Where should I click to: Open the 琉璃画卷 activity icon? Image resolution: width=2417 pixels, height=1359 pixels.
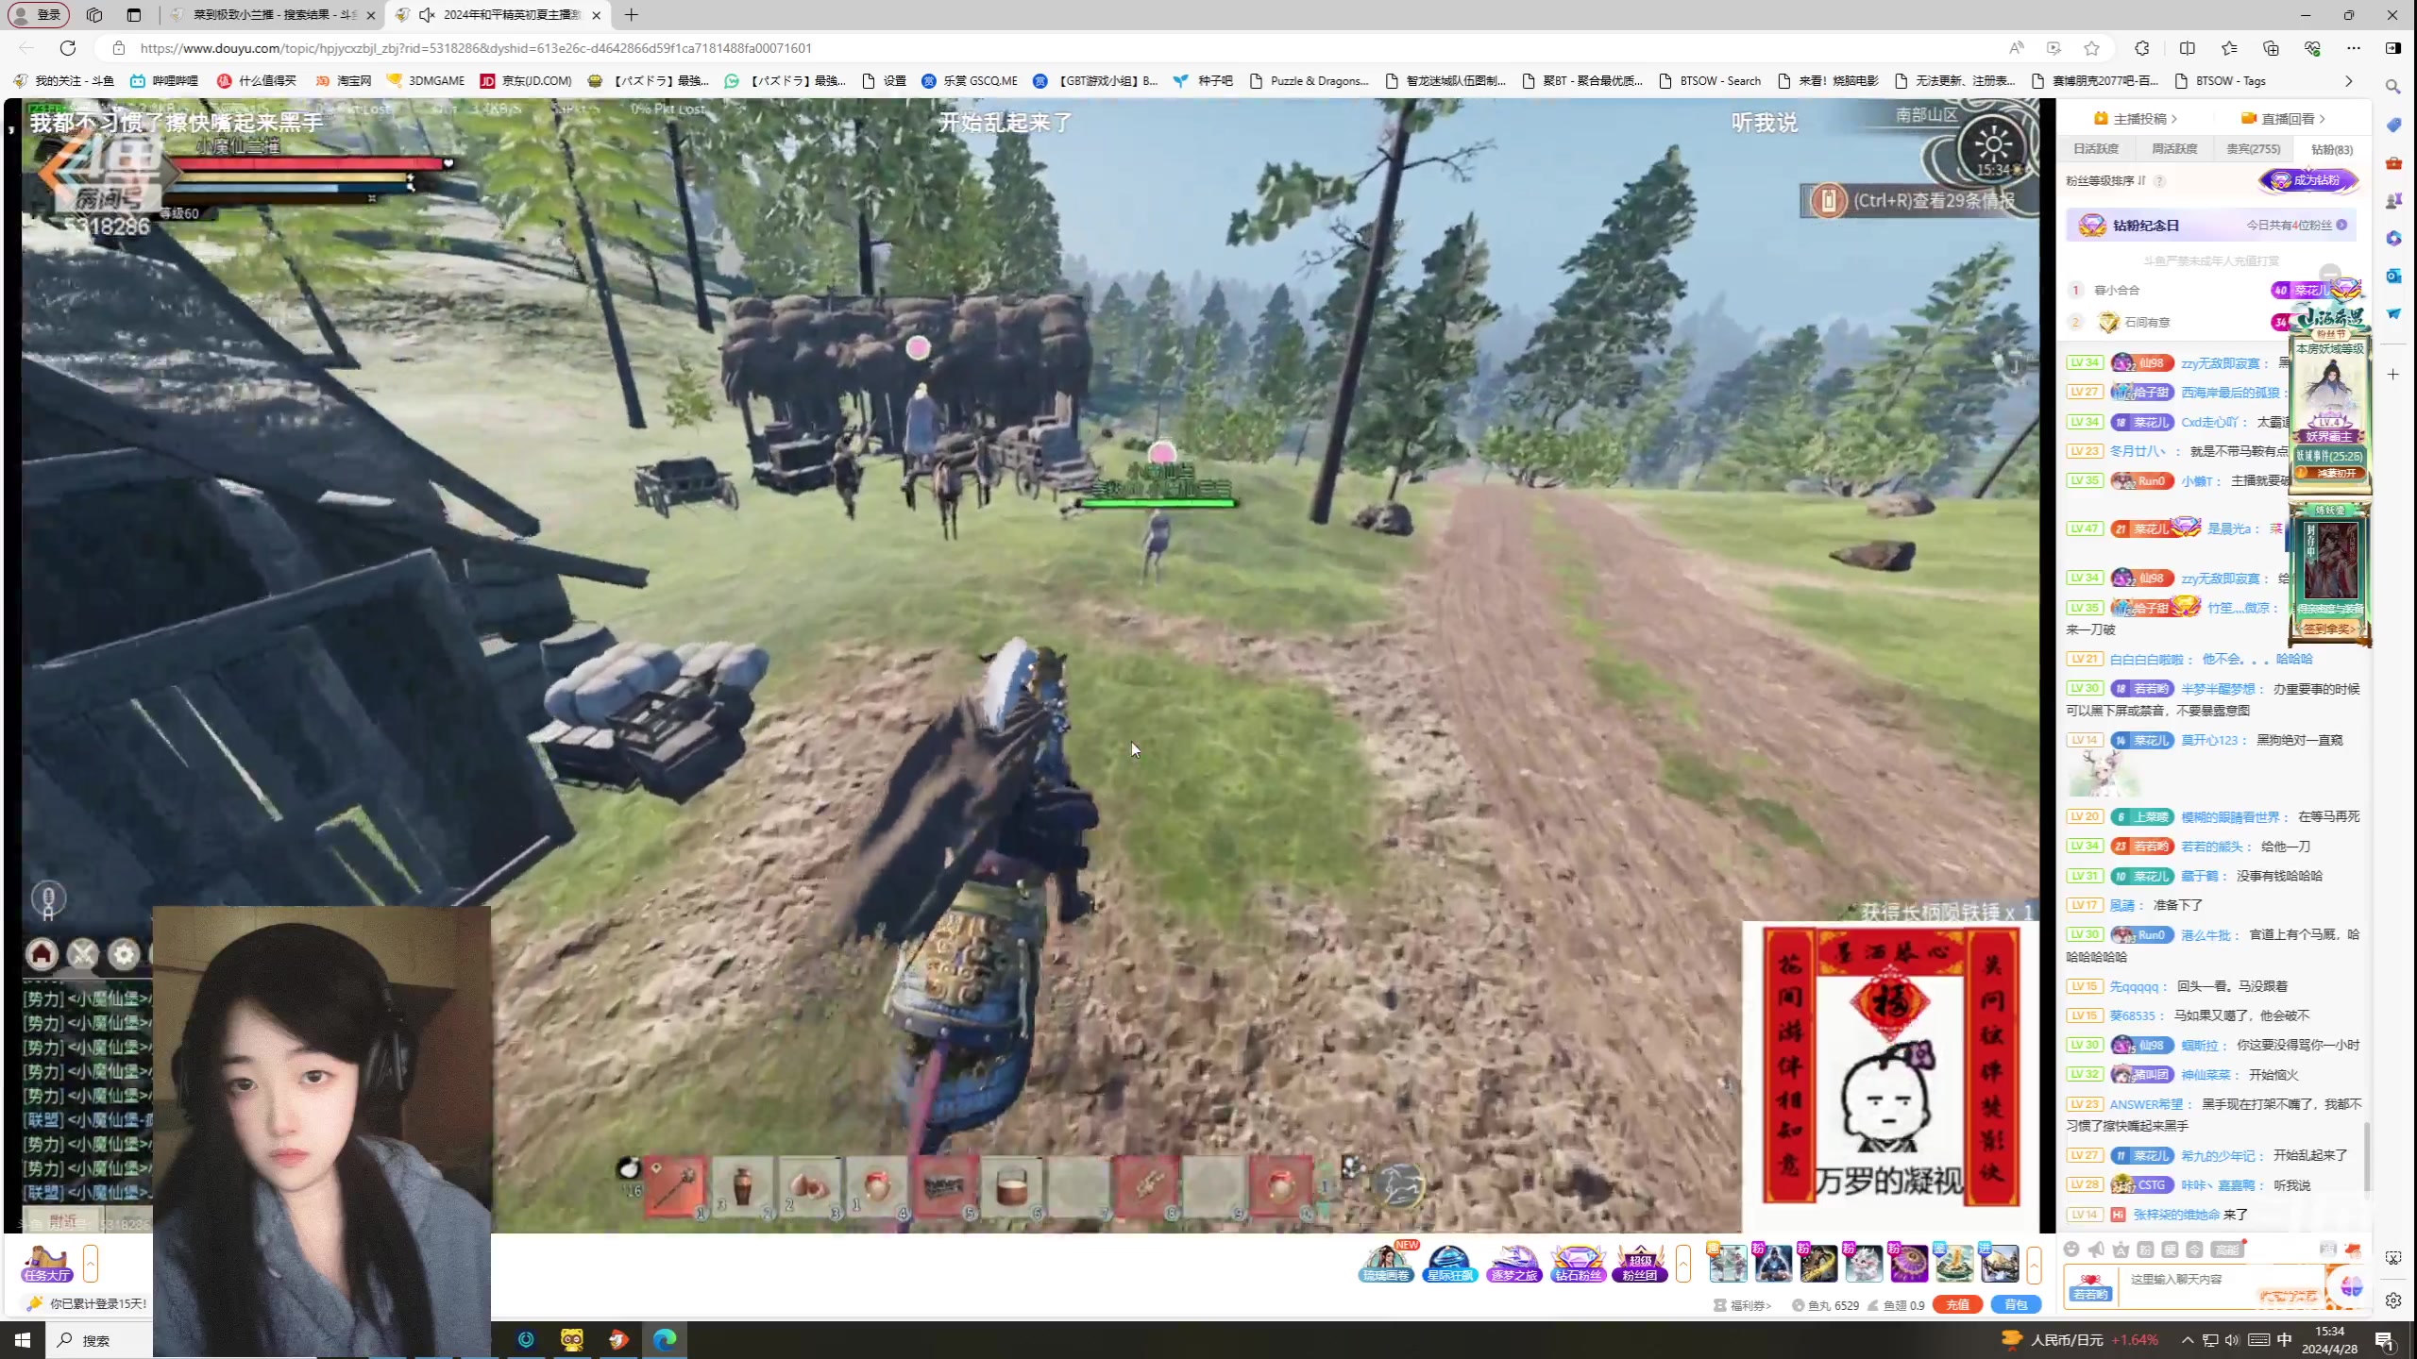pos(1386,1262)
